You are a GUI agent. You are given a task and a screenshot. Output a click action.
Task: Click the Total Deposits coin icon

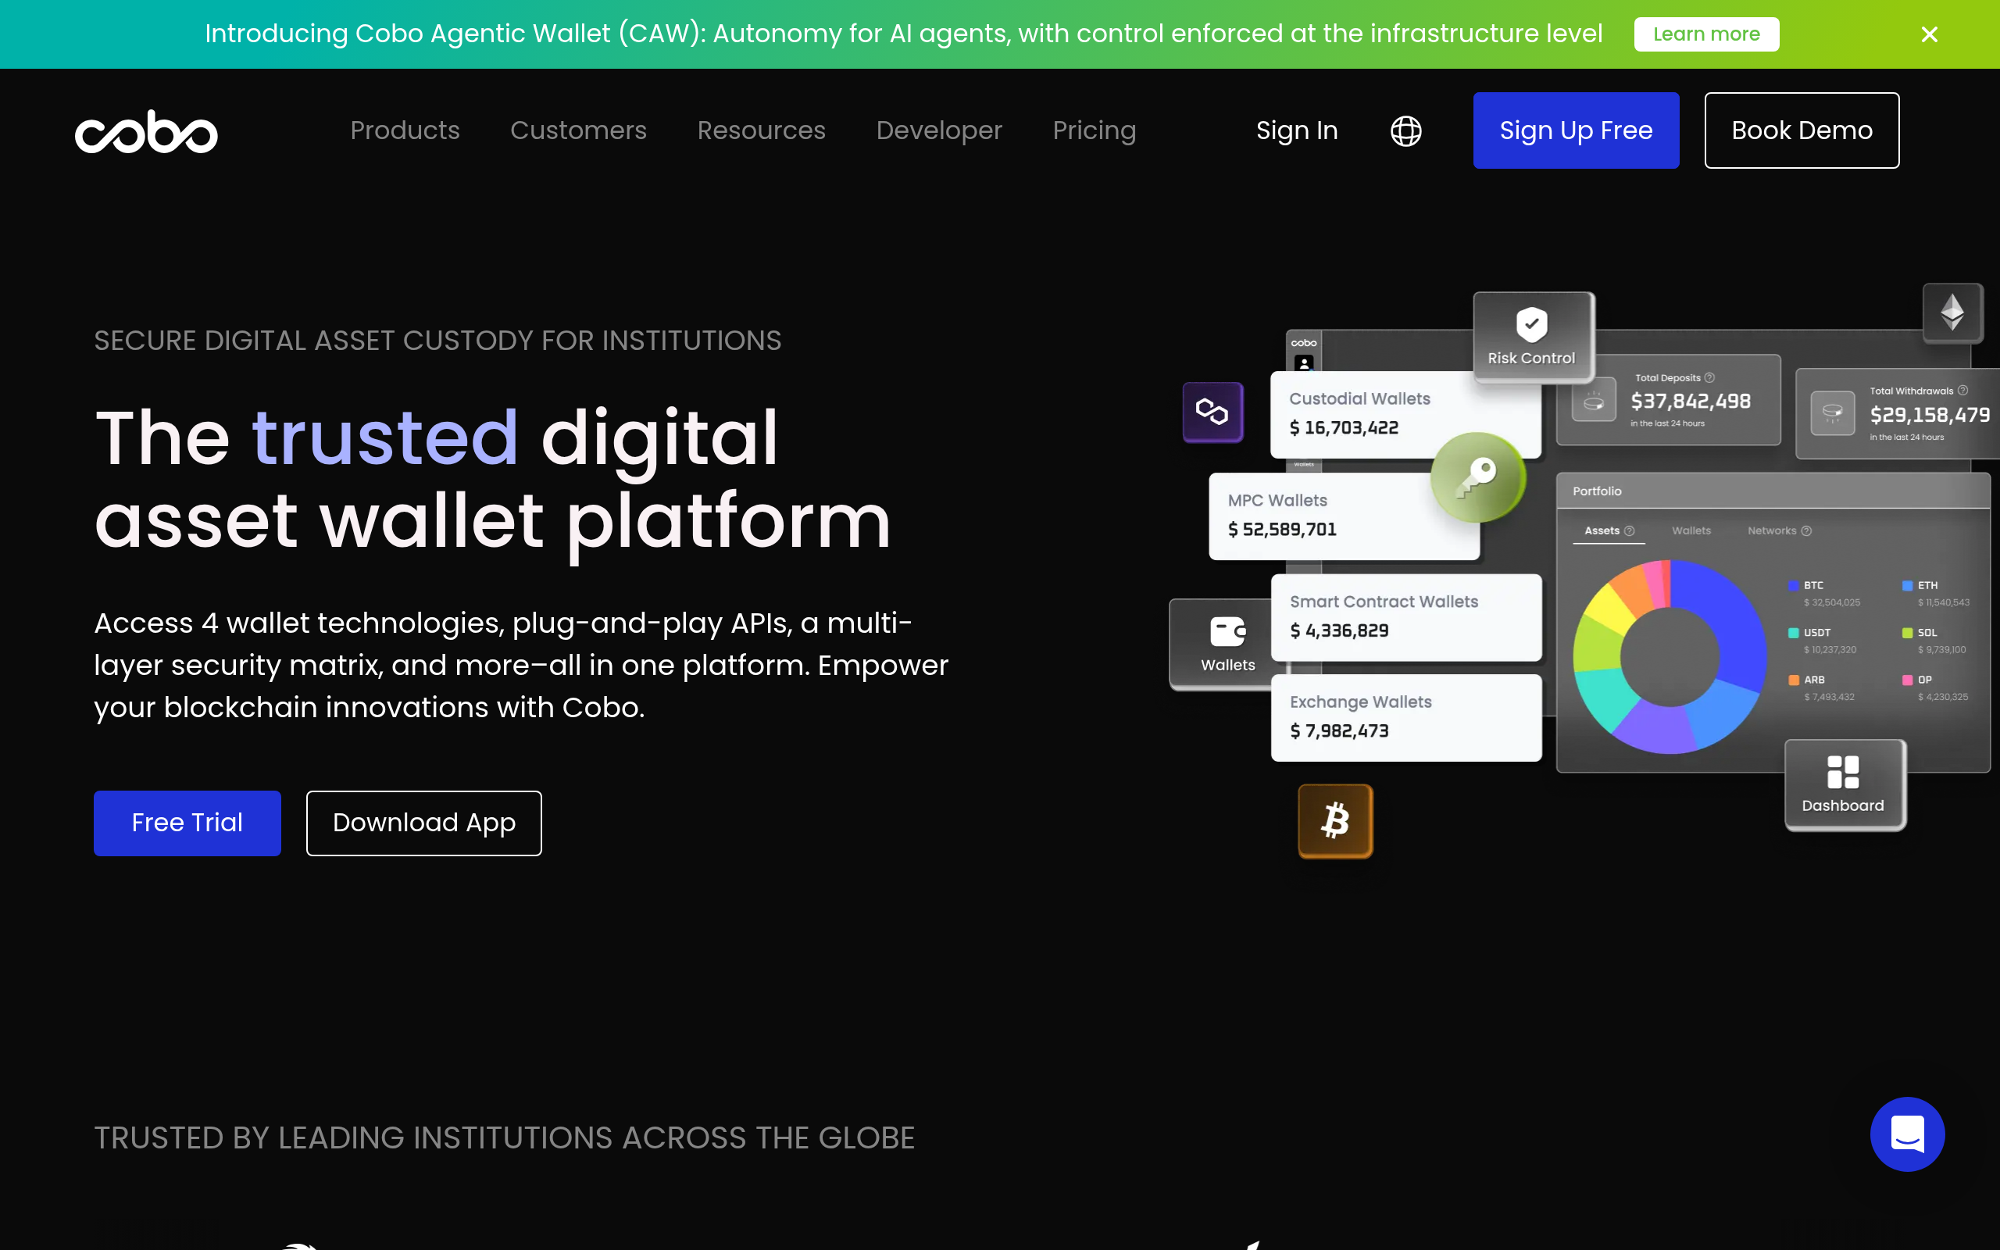pyautogui.click(x=1594, y=400)
